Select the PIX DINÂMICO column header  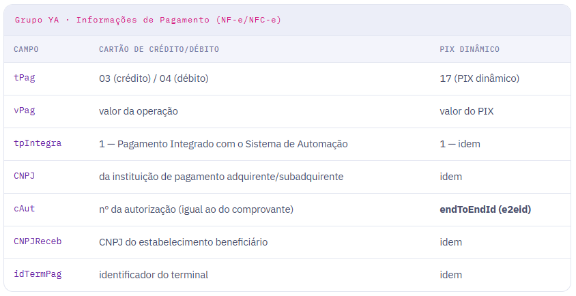tap(470, 49)
